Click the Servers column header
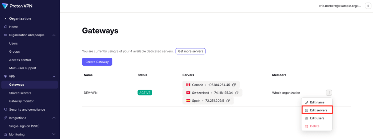The image size is (373, 139). coord(188,75)
